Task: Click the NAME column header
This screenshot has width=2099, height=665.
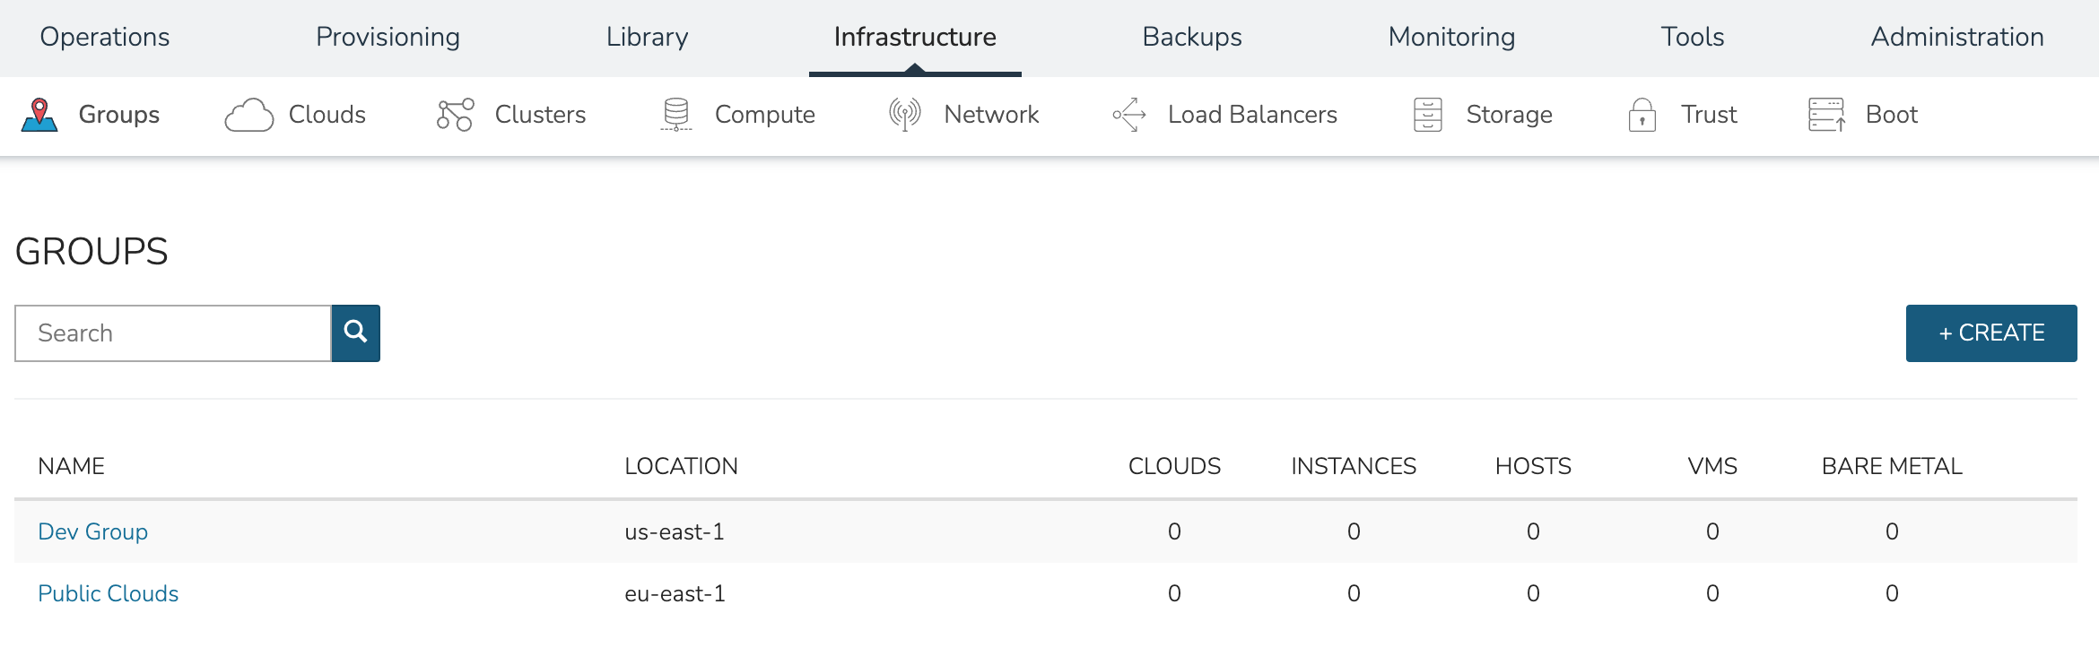Action: coord(71,466)
